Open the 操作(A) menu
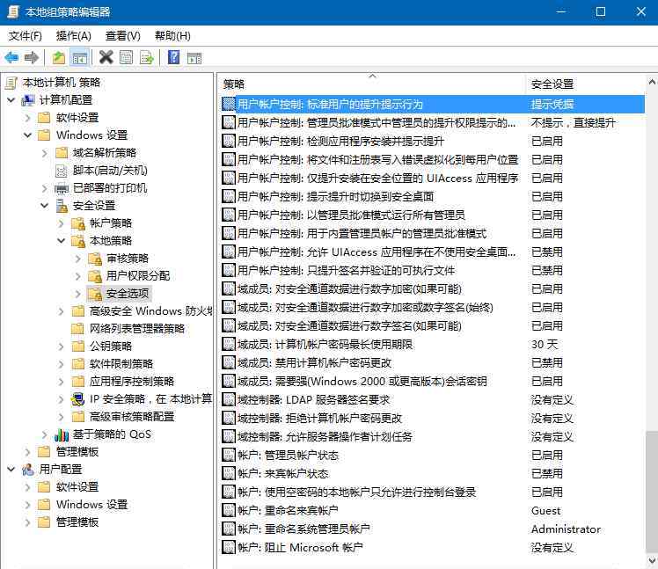The height and width of the screenshot is (569, 658). [73, 36]
